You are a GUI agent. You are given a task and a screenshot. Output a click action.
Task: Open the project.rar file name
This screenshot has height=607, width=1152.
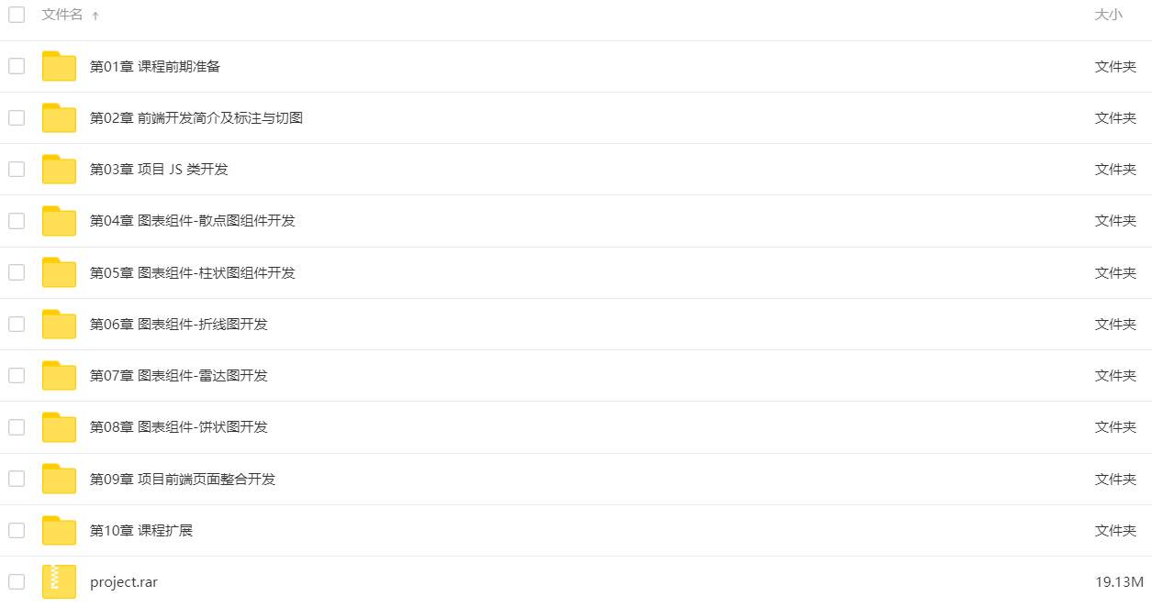coord(123,581)
